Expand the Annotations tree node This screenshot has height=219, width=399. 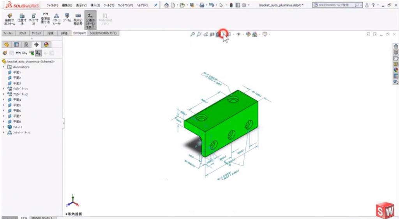pos(4,67)
